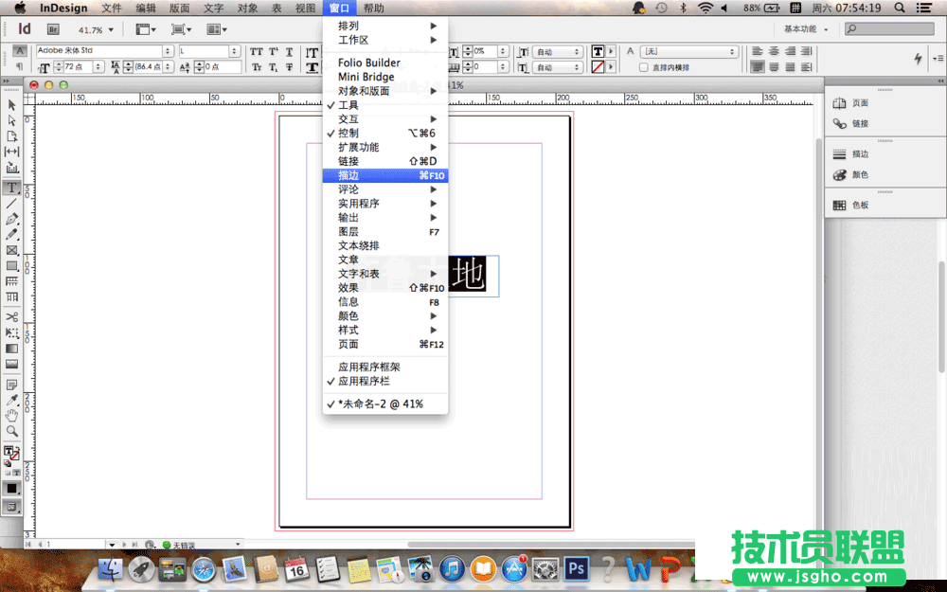Screen dimensions: 947x592
Task: Choose the Rectangle frame tool
Action: click(11, 250)
